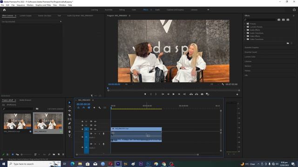Open the Sequence menu
Screen dimensions: 298x167
pyautogui.click(x=20, y=5)
